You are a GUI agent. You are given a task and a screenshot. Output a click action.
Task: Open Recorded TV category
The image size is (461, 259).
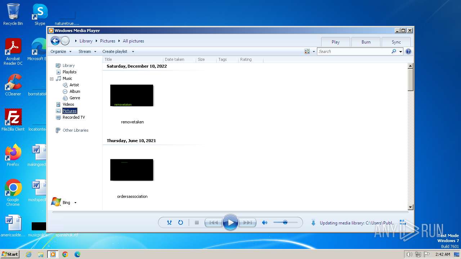click(x=73, y=117)
